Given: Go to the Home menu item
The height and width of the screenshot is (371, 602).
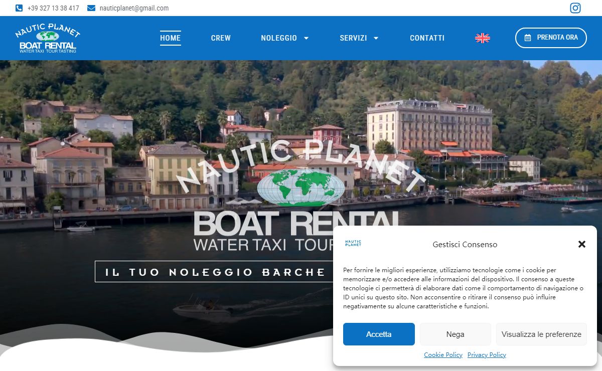Looking at the screenshot, I should tap(171, 38).
